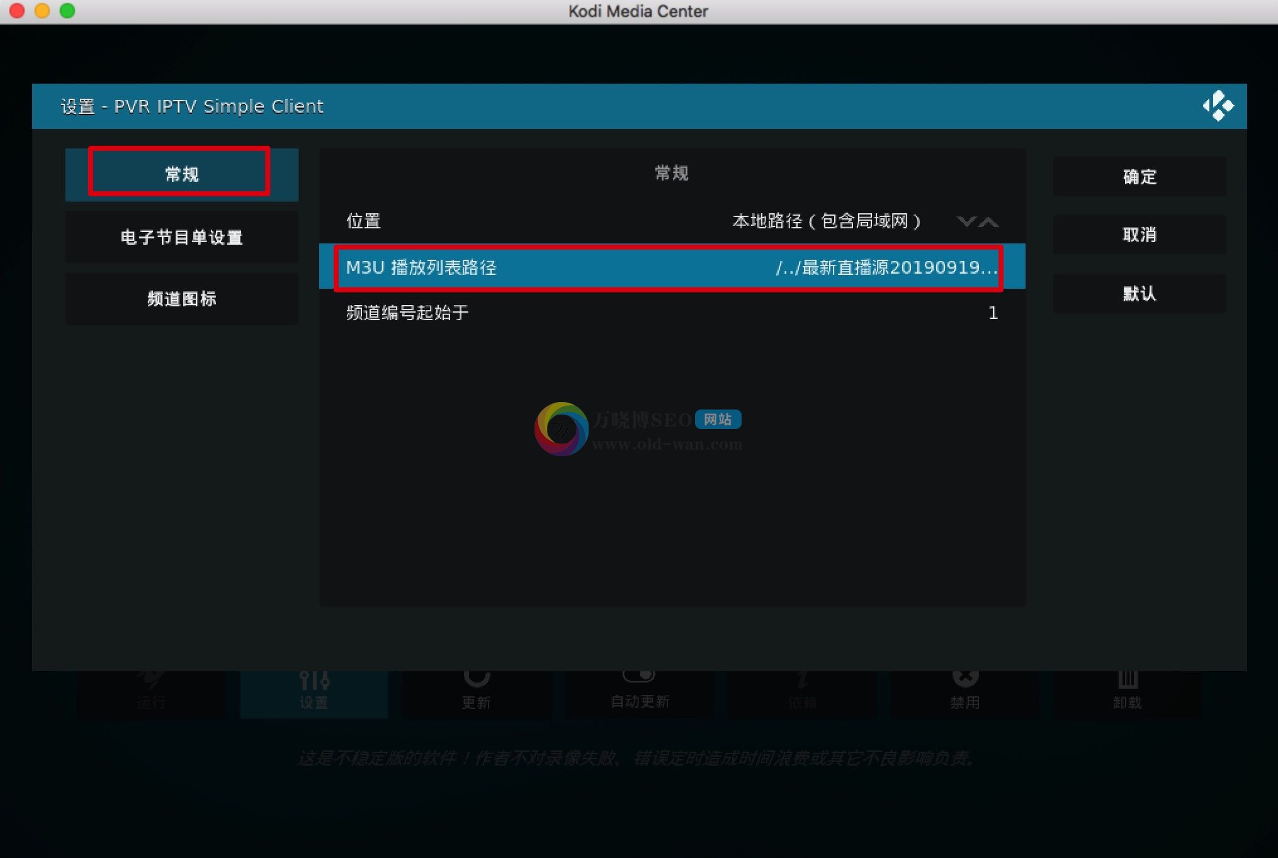
Task: Minimize the Kodi window with yellow button
Action: coord(42,11)
